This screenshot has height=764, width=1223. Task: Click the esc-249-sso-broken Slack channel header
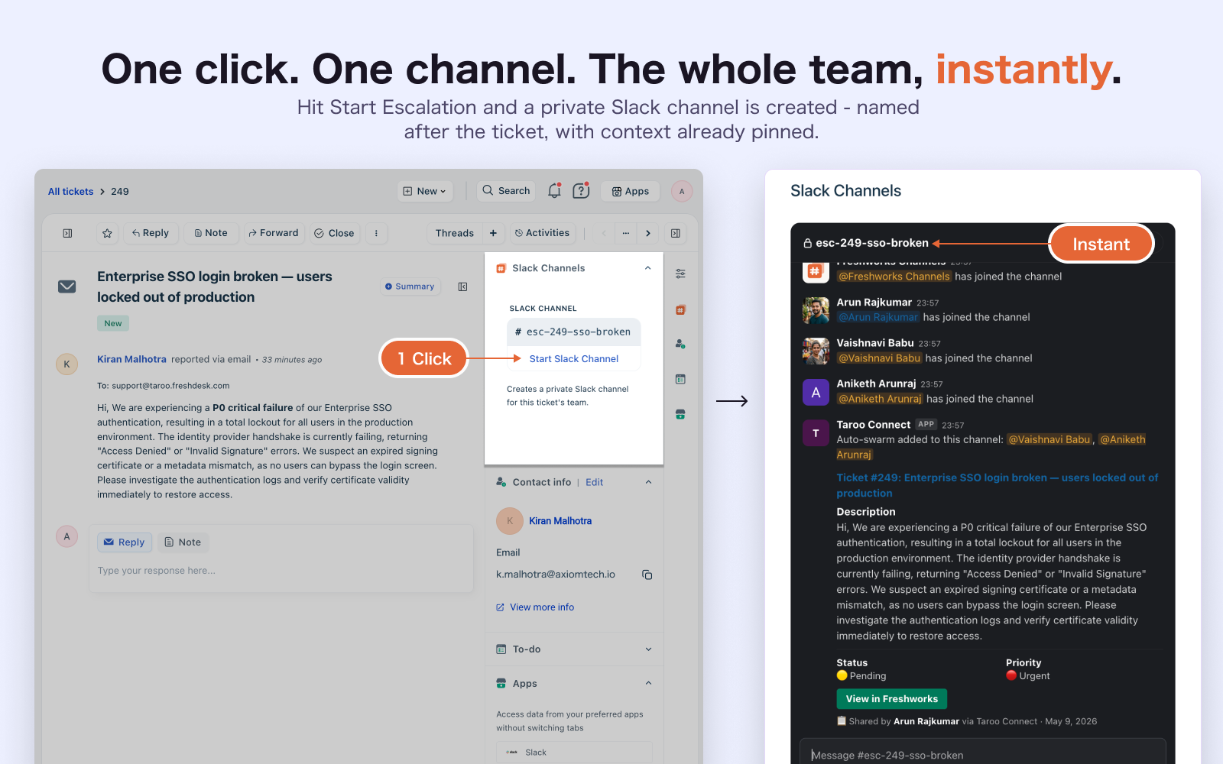(866, 243)
